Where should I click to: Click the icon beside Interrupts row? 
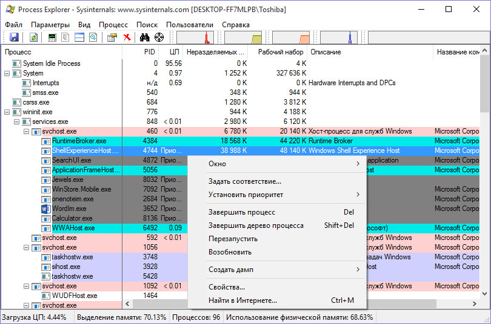26,83
